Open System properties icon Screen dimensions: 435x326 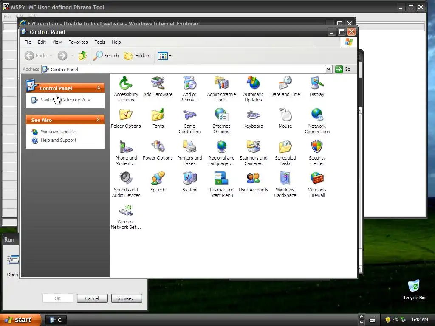point(190,182)
